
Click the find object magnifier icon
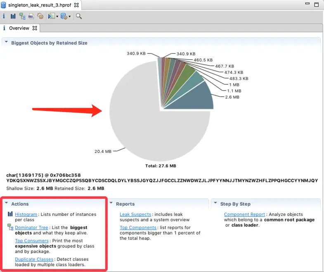click(x=79, y=16)
